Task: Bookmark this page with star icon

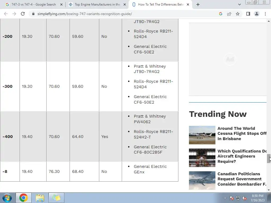Action: click(x=238, y=14)
